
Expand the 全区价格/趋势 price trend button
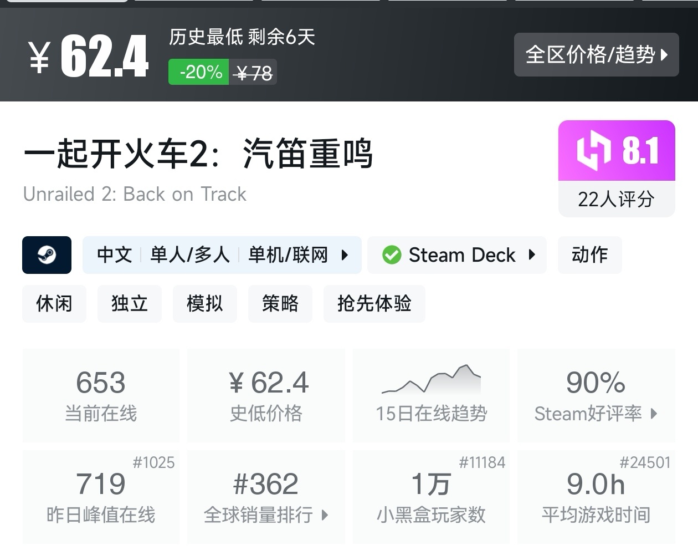(x=596, y=54)
